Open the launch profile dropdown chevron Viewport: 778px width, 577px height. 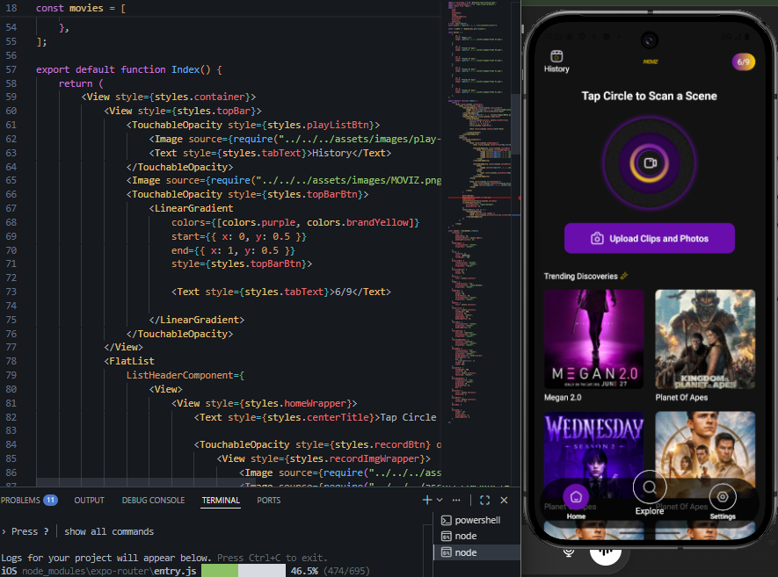pyautogui.click(x=440, y=501)
